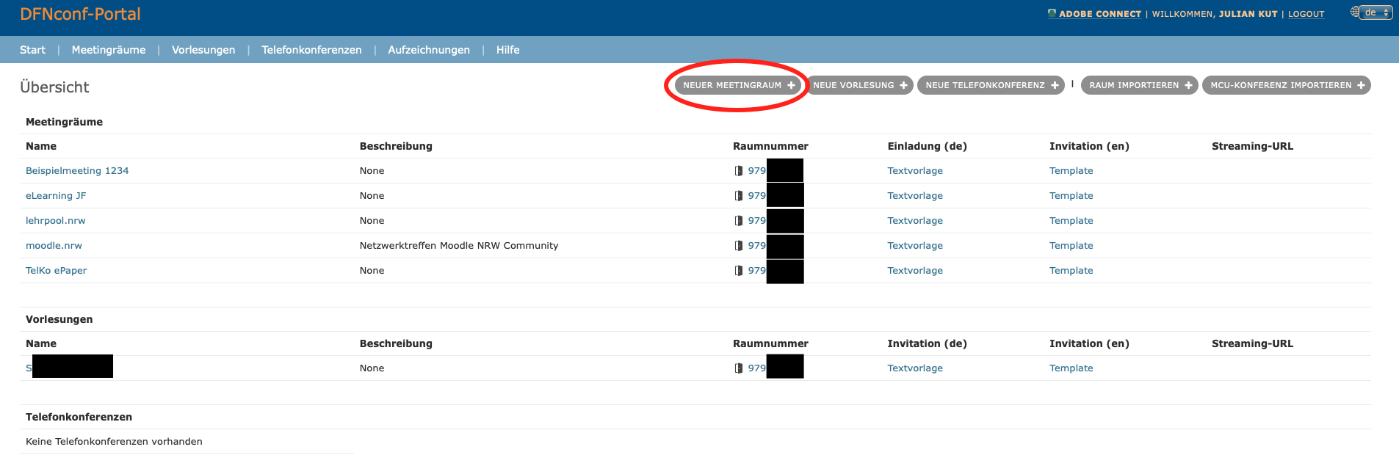Click the door icon in the eLearning JF row
Viewport: 1399px width, 466px height.
[739, 196]
